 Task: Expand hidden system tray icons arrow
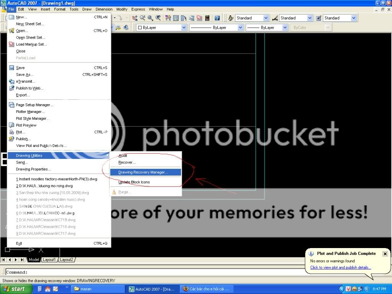(341, 289)
